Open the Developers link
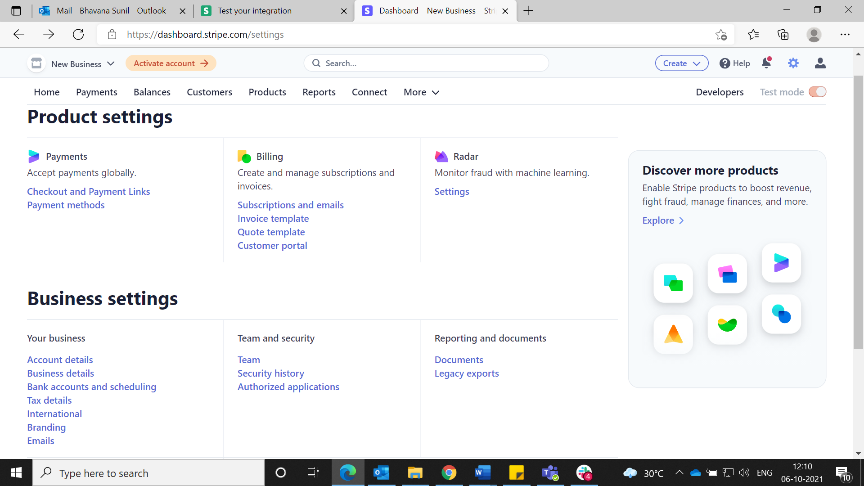 [x=720, y=92]
